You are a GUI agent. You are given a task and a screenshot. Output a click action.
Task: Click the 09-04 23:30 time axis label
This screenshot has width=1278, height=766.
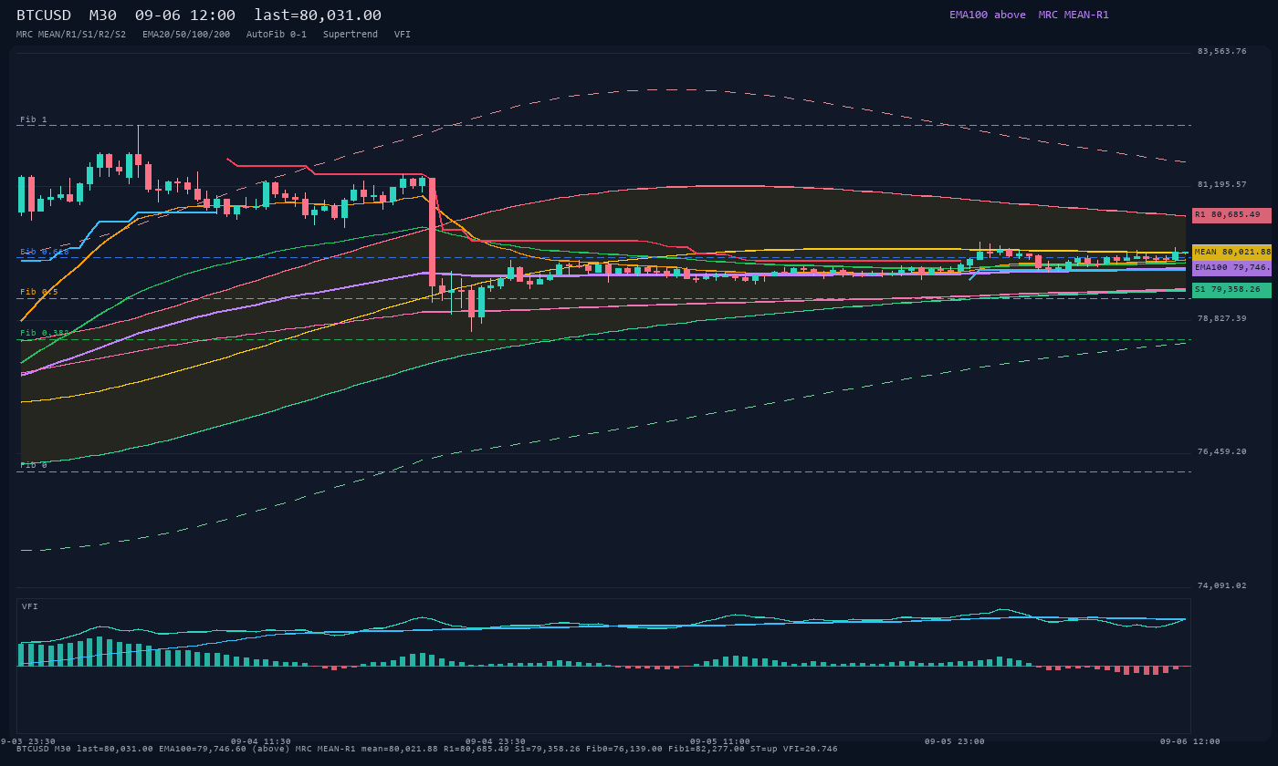(496, 741)
